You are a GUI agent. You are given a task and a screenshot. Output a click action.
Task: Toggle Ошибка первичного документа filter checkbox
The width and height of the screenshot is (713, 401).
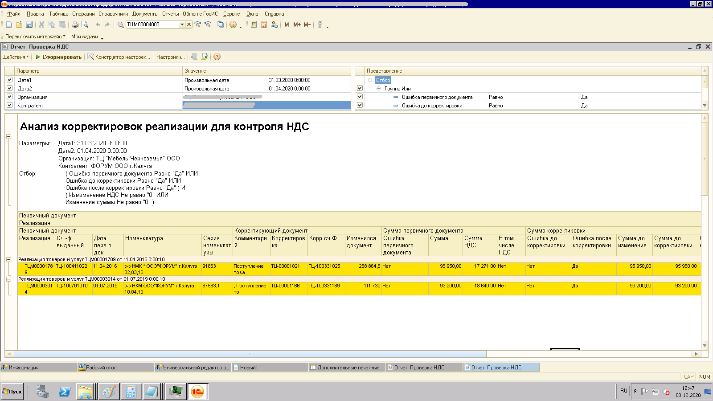click(360, 97)
